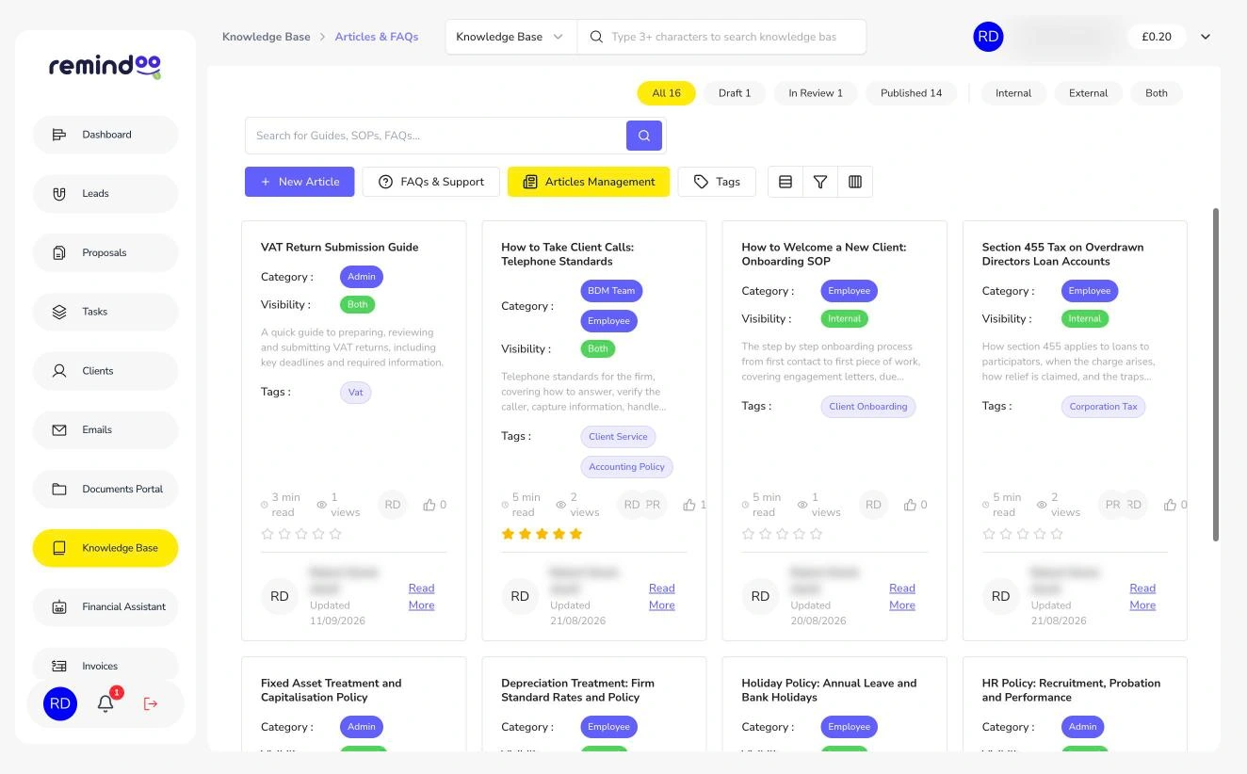Click the Vat tag on the VAT Return card

click(356, 393)
